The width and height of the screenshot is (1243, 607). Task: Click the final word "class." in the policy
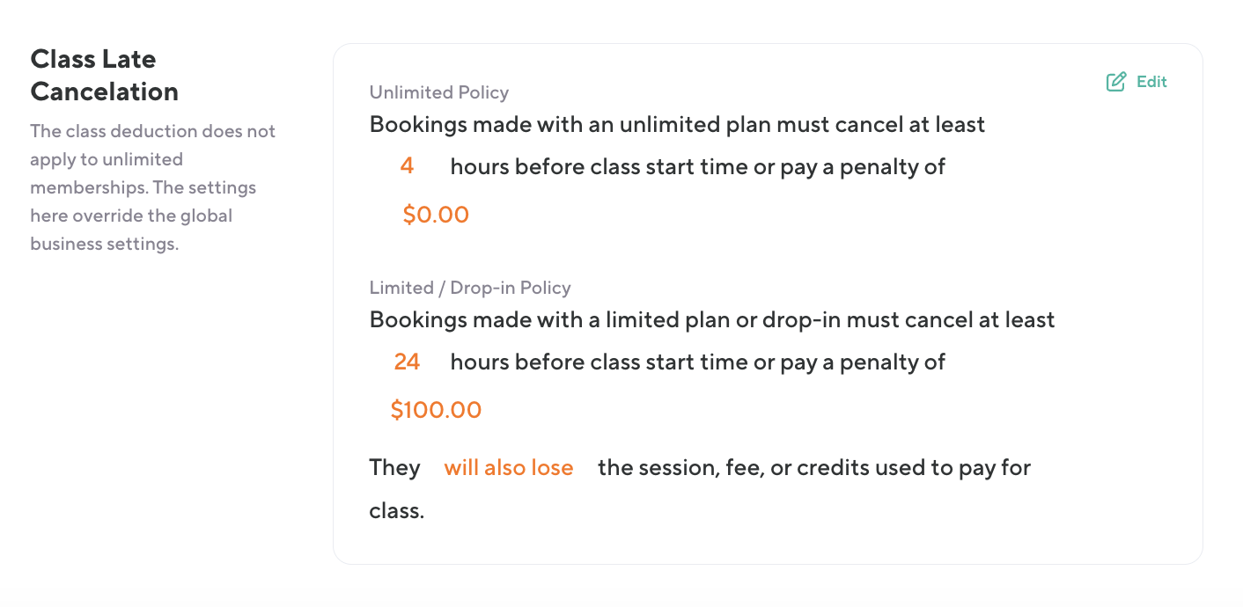tap(396, 510)
